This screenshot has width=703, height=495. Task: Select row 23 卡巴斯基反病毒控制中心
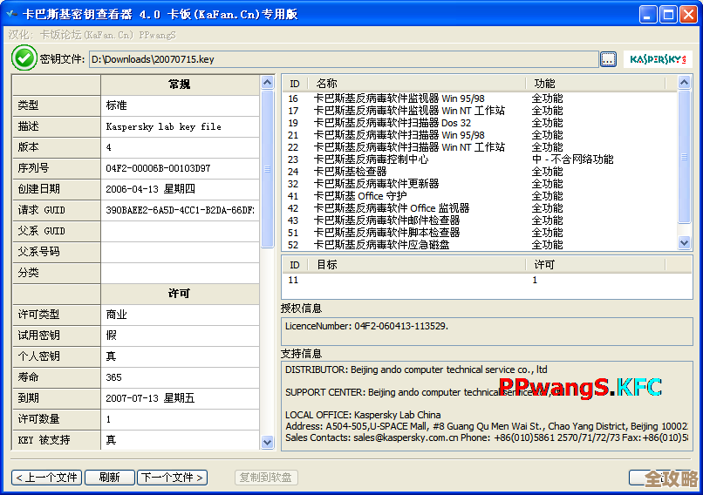[480, 159]
